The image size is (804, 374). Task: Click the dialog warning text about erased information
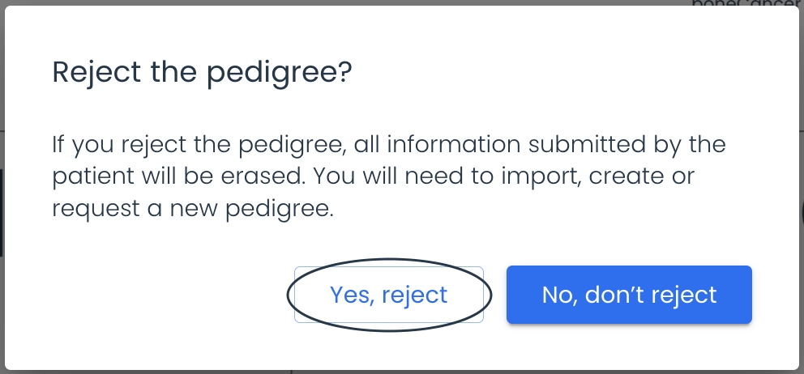[389, 176]
